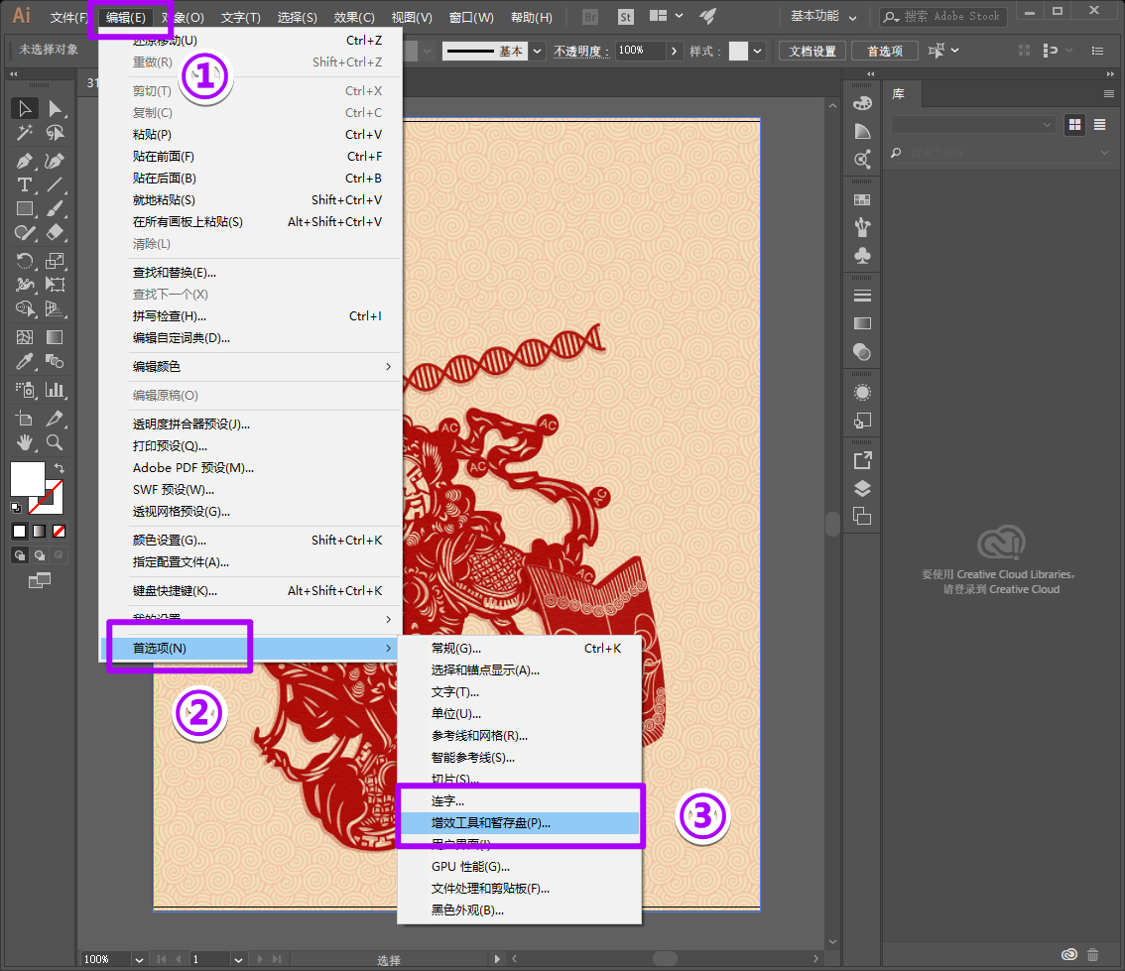The height and width of the screenshot is (971, 1125).
Task: Change the screen mode button
Action: tap(40, 580)
